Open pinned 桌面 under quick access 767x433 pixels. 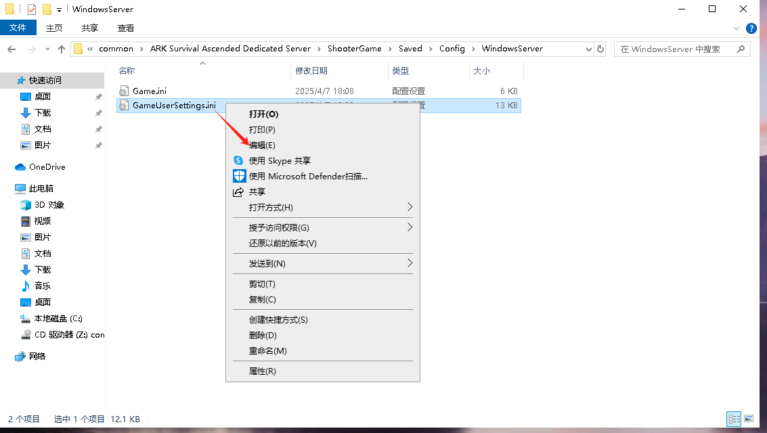click(x=43, y=97)
